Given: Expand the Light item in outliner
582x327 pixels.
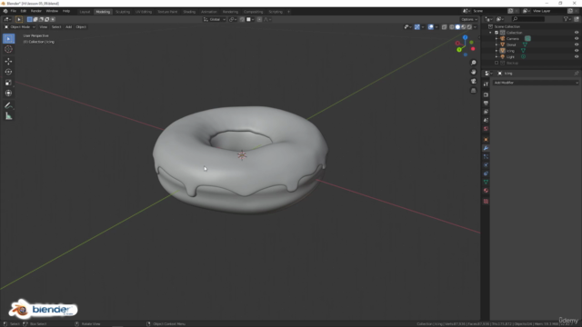Looking at the screenshot, I should click(x=497, y=56).
